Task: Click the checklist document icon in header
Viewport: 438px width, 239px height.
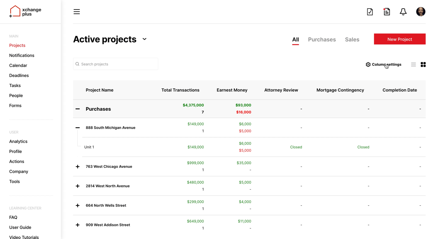Action: click(370, 12)
